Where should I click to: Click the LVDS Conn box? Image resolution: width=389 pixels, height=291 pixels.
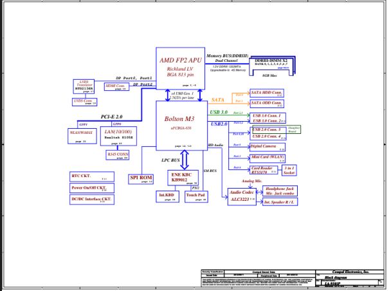[84, 102]
